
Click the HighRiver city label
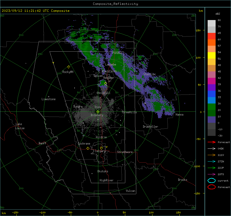pyautogui.click(x=107, y=180)
